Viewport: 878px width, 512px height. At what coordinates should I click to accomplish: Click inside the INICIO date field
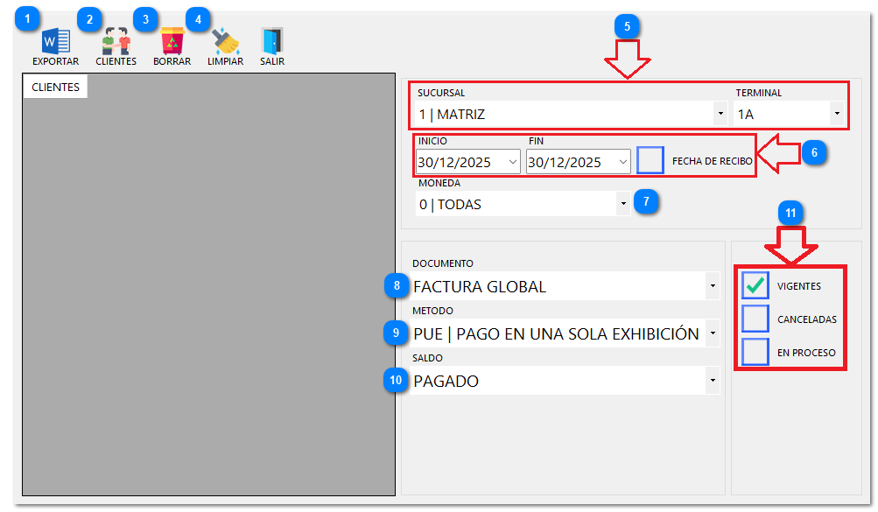pos(455,161)
